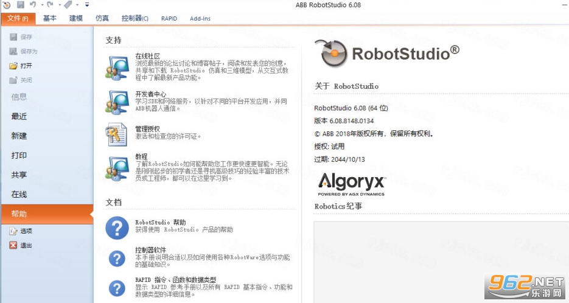Select the highlighted 帮助 menu item
569x303 pixels.
[47, 214]
